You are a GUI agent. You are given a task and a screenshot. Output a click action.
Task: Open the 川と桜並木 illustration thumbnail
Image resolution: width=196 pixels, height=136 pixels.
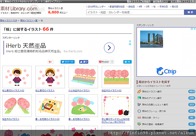pyautogui.click(x=83, y=77)
